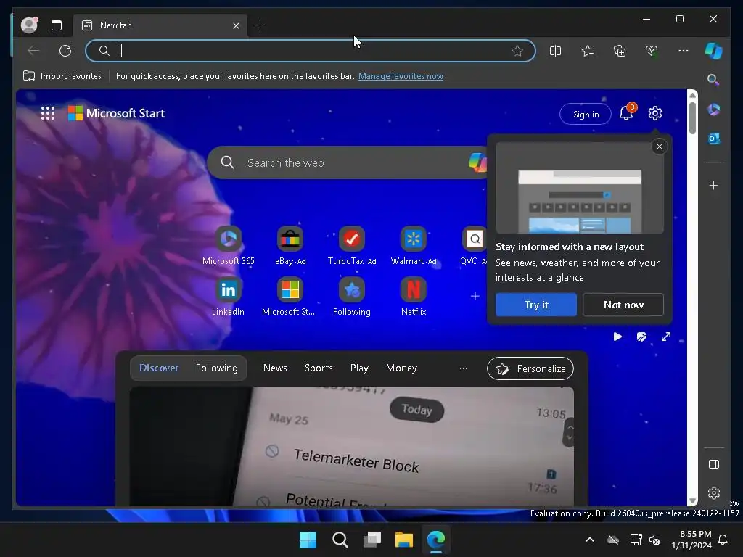Click the Microsoft Start logo
Image resolution: width=743 pixels, height=557 pixels.
click(117, 113)
